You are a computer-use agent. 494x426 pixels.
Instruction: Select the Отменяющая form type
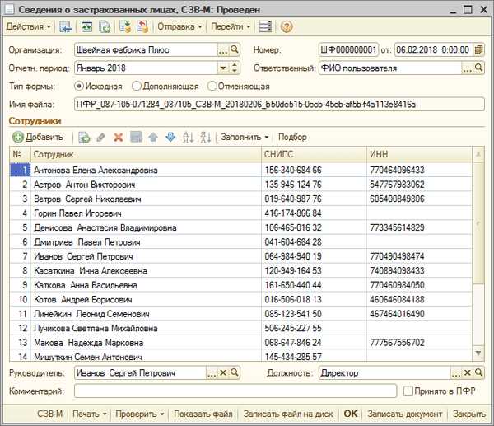point(239,86)
